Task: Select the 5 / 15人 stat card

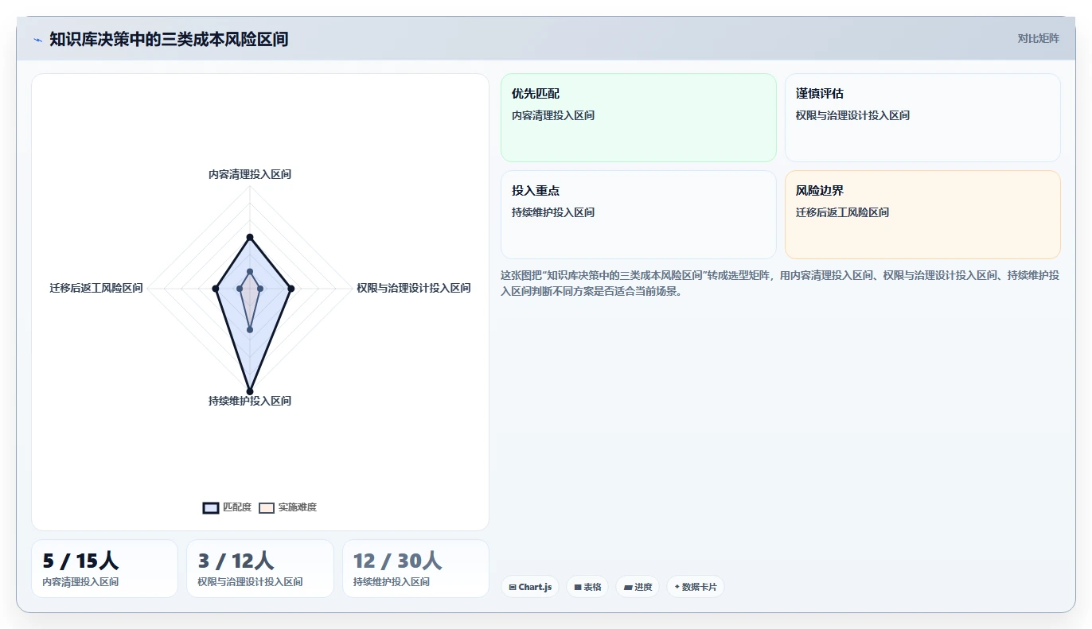Action: click(x=104, y=569)
